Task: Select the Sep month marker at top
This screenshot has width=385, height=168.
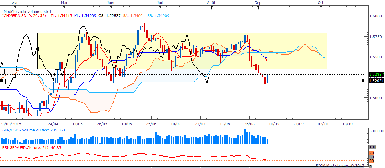Action: (258, 7)
